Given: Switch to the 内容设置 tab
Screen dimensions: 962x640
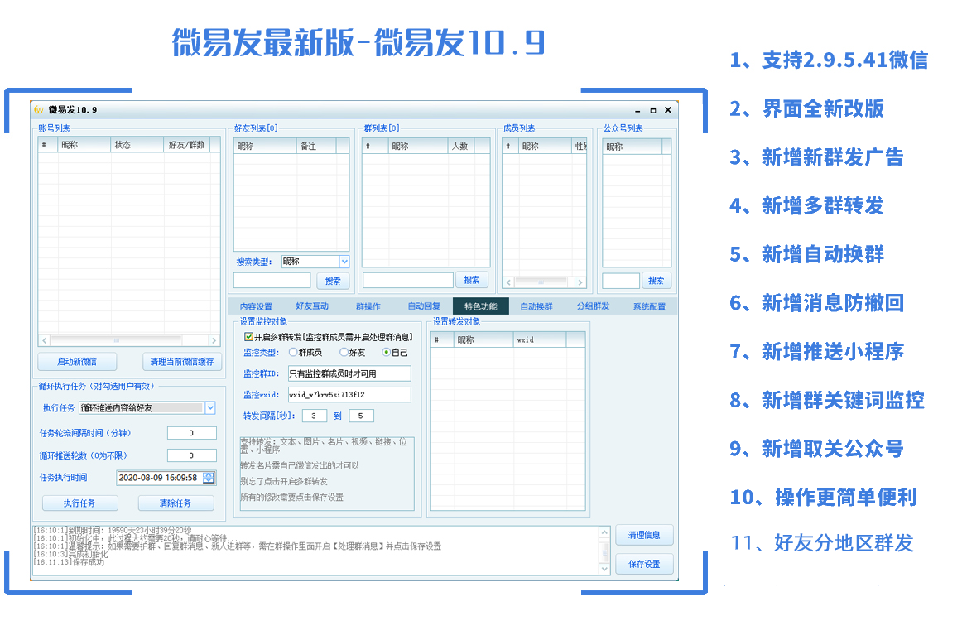Looking at the screenshot, I should tap(256, 306).
